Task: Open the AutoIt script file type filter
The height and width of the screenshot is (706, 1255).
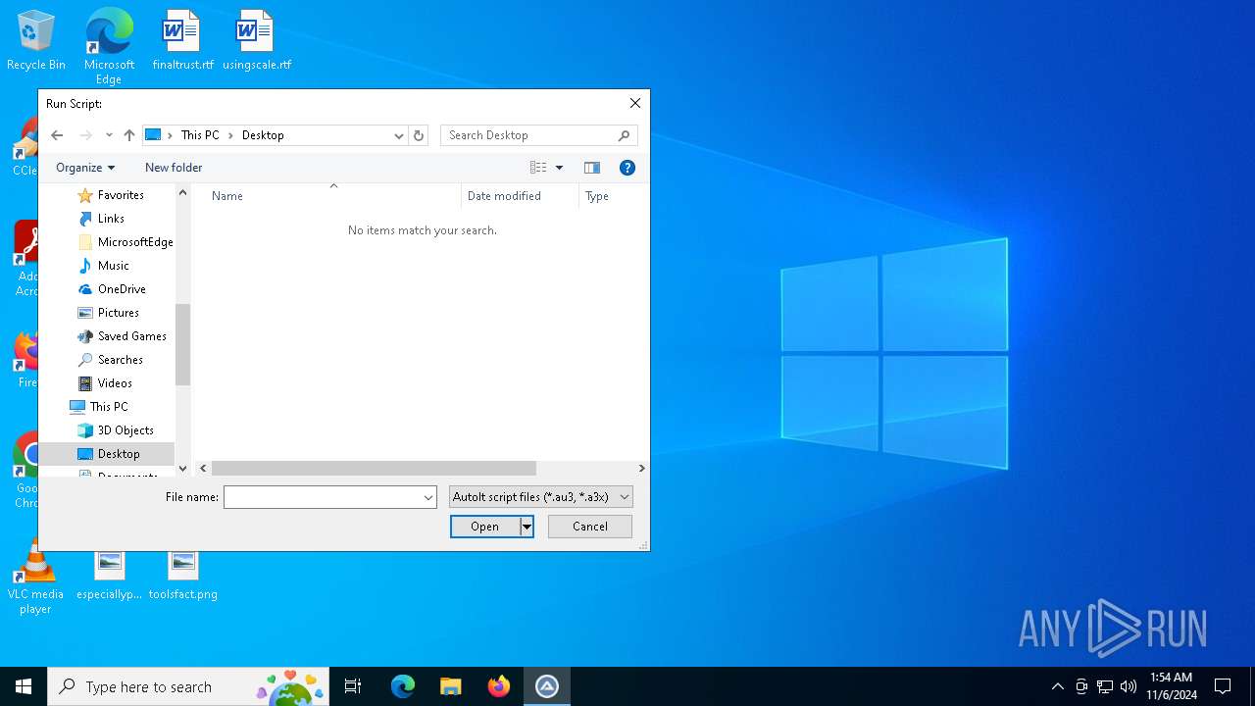Action: click(x=541, y=497)
